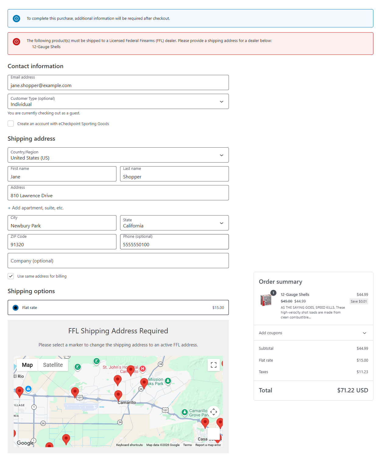Click the Phone (optional) field
This screenshot has height=456, width=381.
point(174,242)
